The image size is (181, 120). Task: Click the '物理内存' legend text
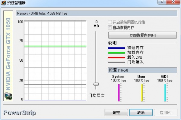[x=135, y=48]
